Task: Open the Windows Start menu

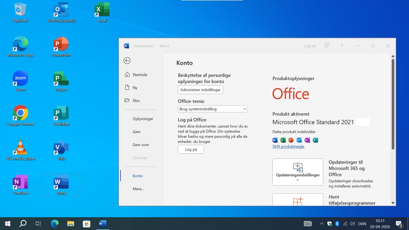Action: pos(8,224)
